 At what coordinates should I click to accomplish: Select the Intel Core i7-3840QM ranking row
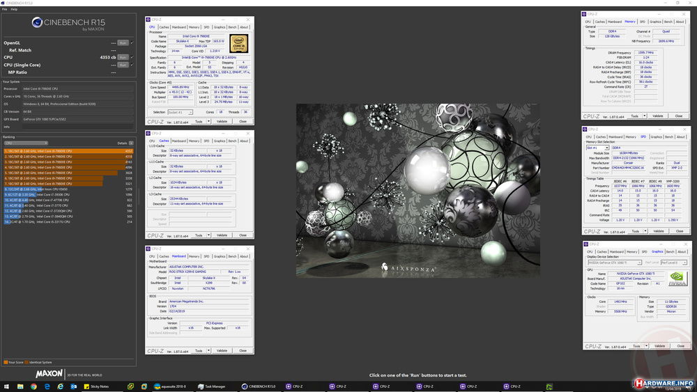coord(68,217)
